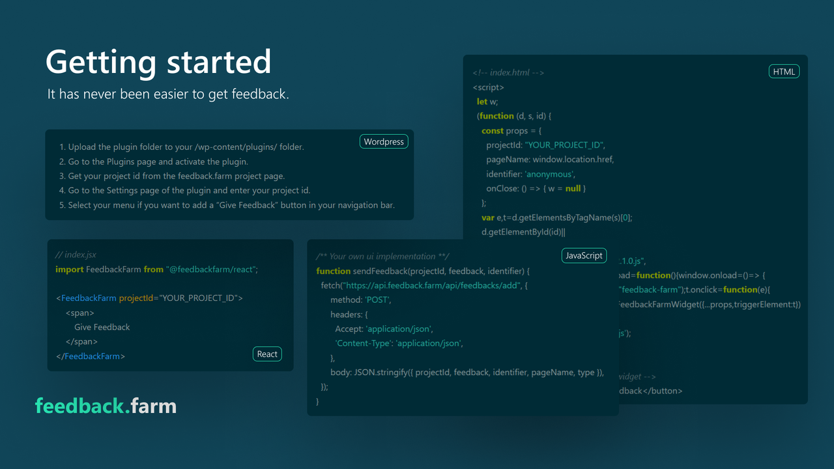Screen dimensions: 834x469
Task: Click the identifier: 'anonymous' line
Action: (x=530, y=174)
